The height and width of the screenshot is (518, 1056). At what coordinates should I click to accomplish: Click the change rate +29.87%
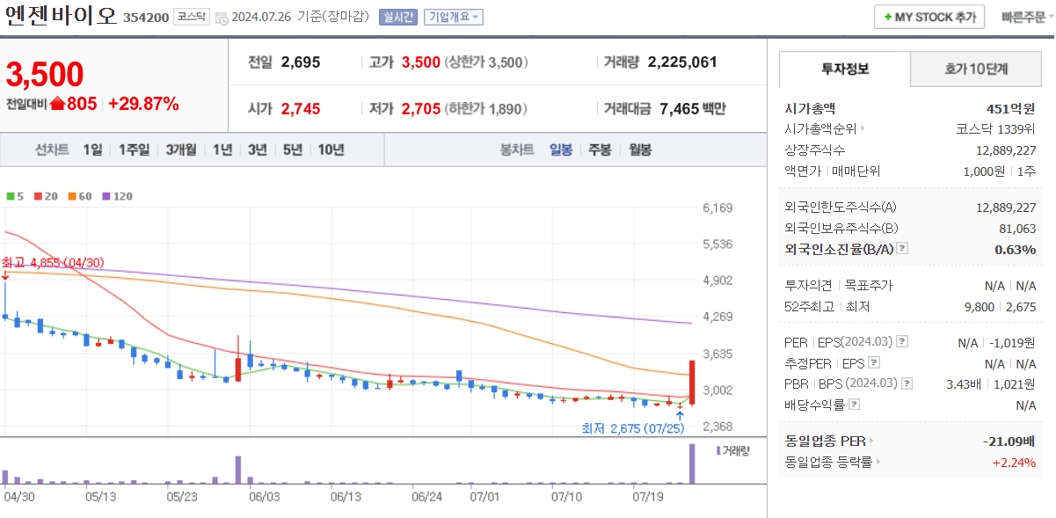click(x=143, y=104)
